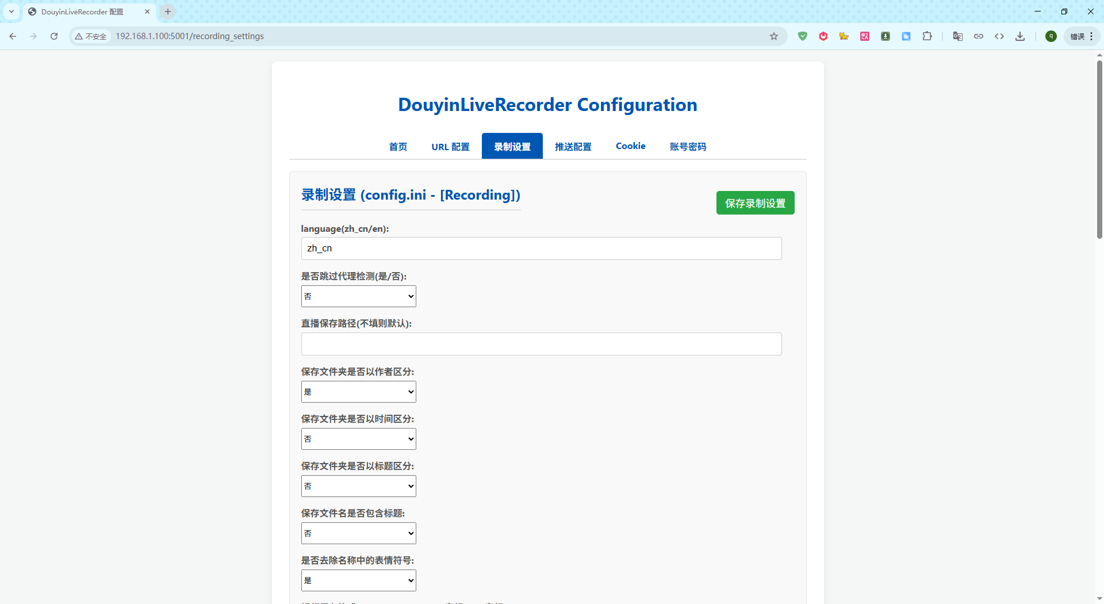Image resolution: width=1104 pixels, height=604 pixels.
Task: Open the browser extensions puzzle piece icon
Action: [x=927, y=36]
